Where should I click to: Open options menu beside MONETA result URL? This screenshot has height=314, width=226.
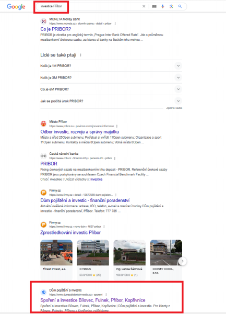pos(115,24)
